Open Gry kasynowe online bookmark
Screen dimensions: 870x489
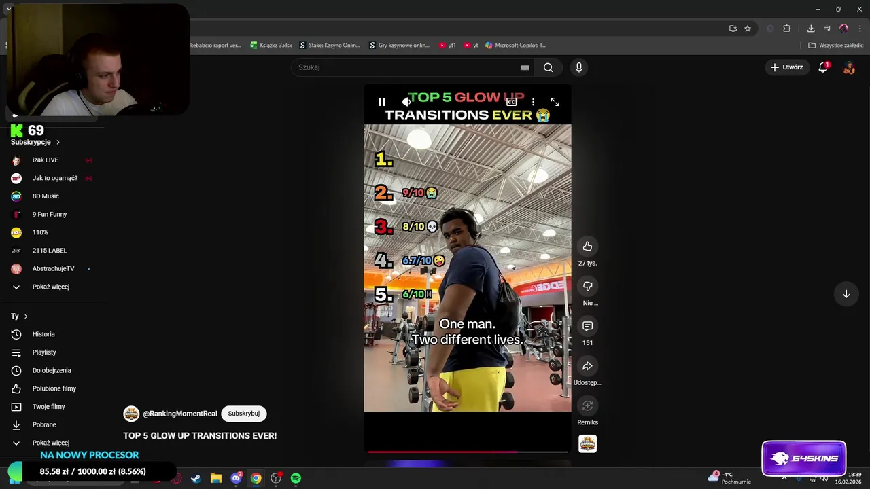400,46
